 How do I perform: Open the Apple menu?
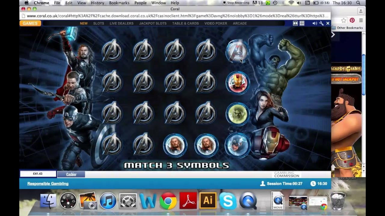tap(26, 3)
